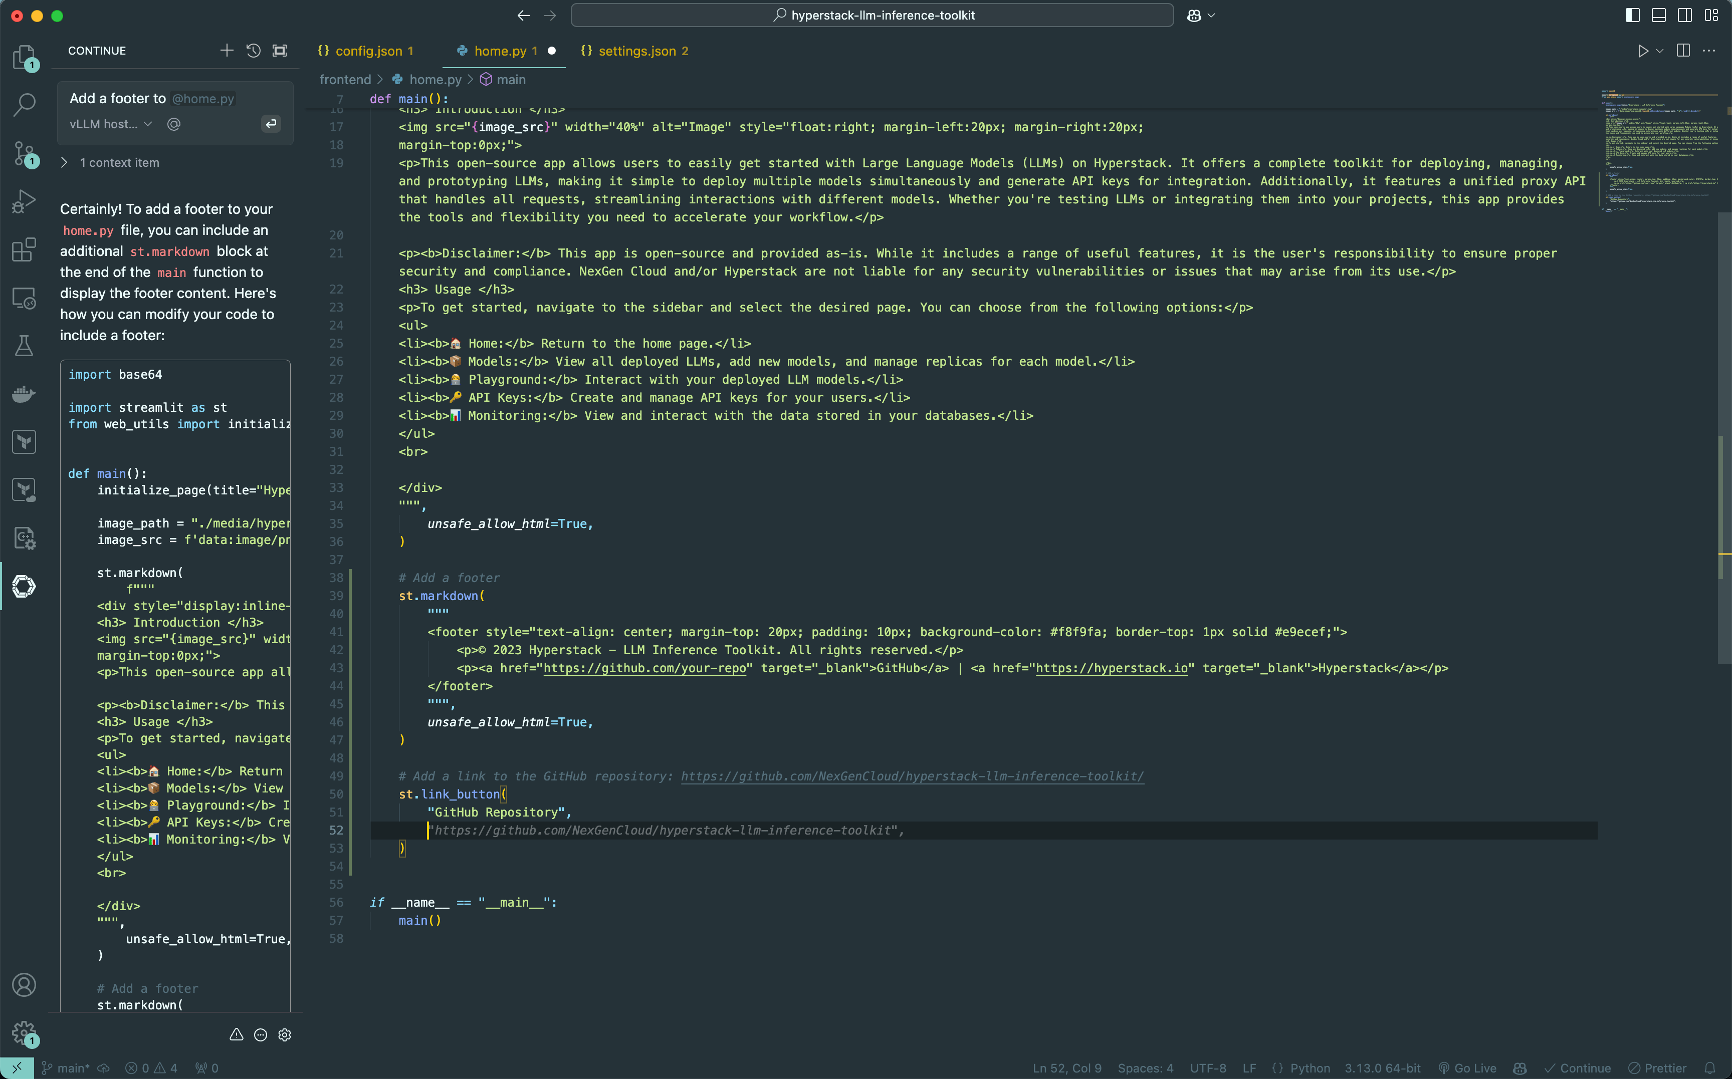Open the Search view
The width and height of the screenshot is (1732, 1079).
coord(24,105)
